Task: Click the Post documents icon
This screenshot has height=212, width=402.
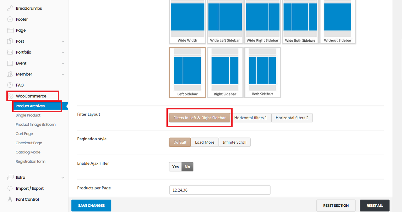Action: tap(10, 41)
